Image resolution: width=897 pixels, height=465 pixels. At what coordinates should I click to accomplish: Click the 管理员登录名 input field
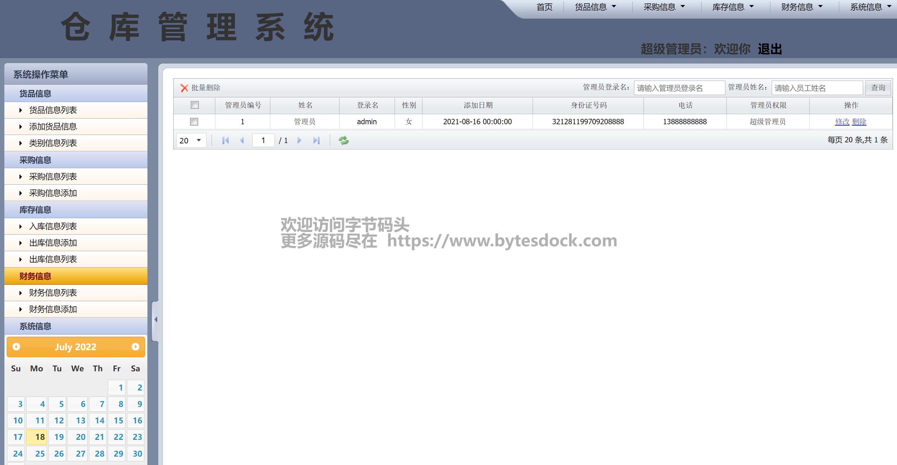tap(679, 88)
